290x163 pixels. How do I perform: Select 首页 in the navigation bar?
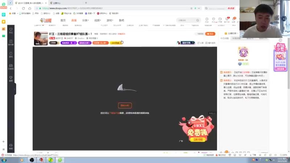coord(63,20)
